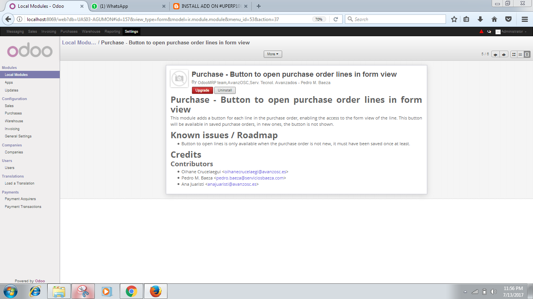Open a new browser tab with plus
Viewport: 533px width, 299px height.
tap(259, 6)
